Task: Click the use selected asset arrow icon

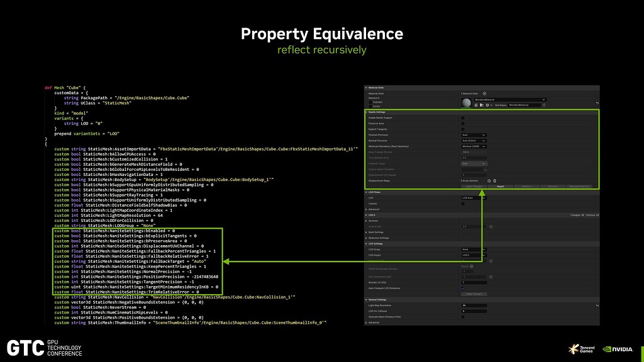Action: (476, 105)
